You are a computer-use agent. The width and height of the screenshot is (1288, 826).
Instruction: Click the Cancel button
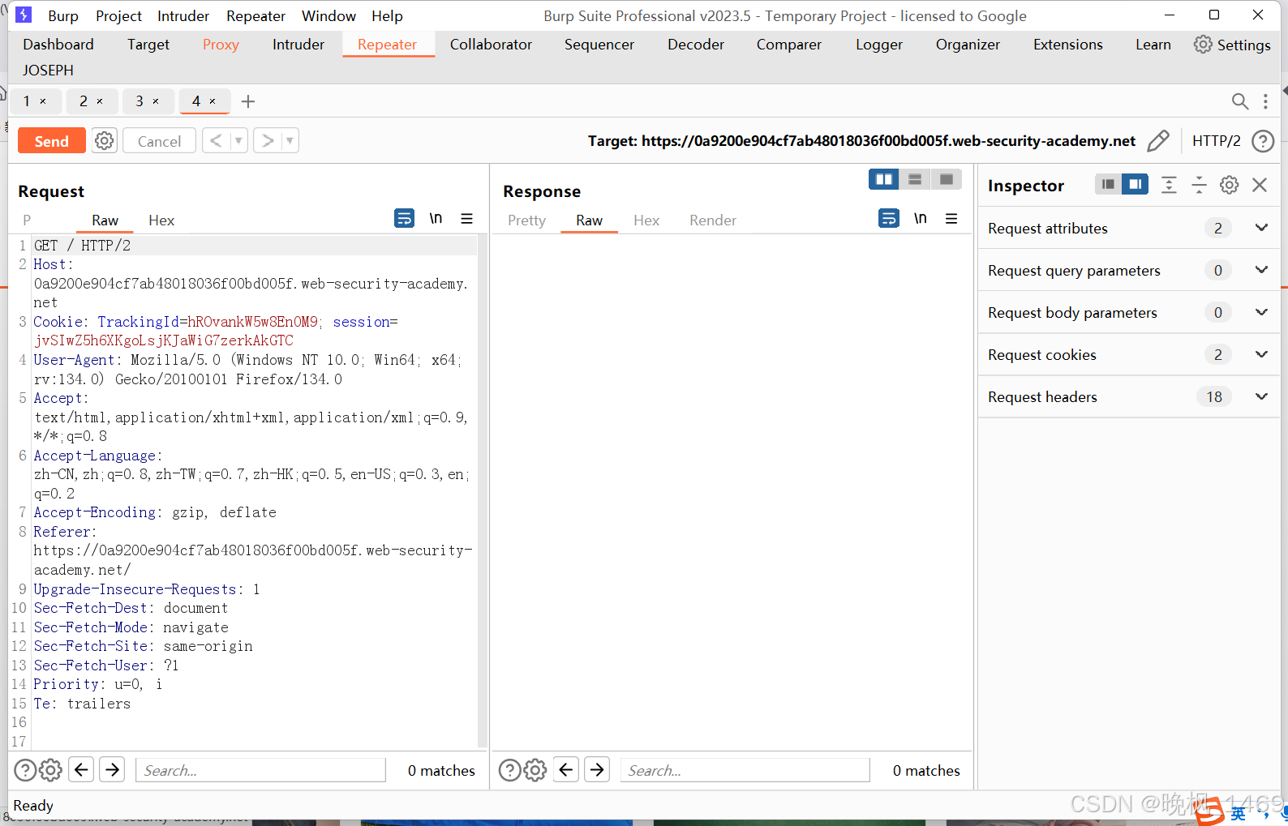pyautogui.click(x=159, y=141)
